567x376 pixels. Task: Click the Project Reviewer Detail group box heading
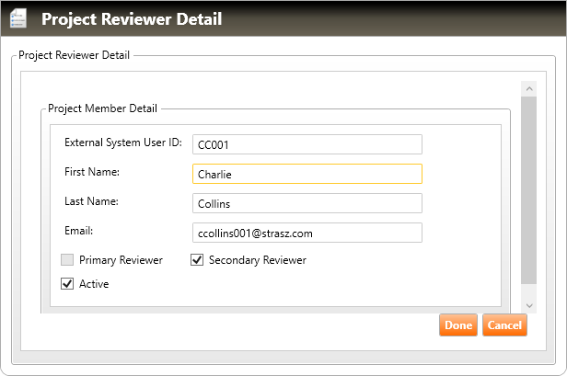pos(75,55)
